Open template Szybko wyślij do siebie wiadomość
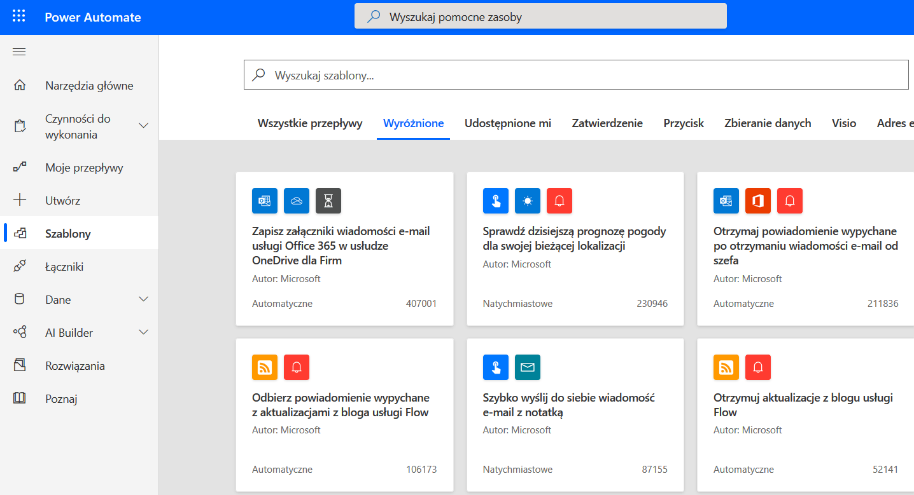The height and width of the screenshot is (495, 914). (568, 405)
